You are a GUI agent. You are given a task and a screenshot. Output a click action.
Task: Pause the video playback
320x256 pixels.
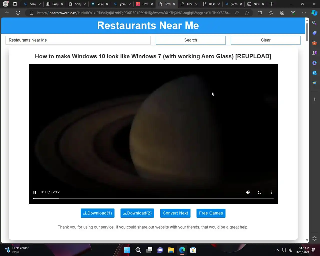click(35, 192)
